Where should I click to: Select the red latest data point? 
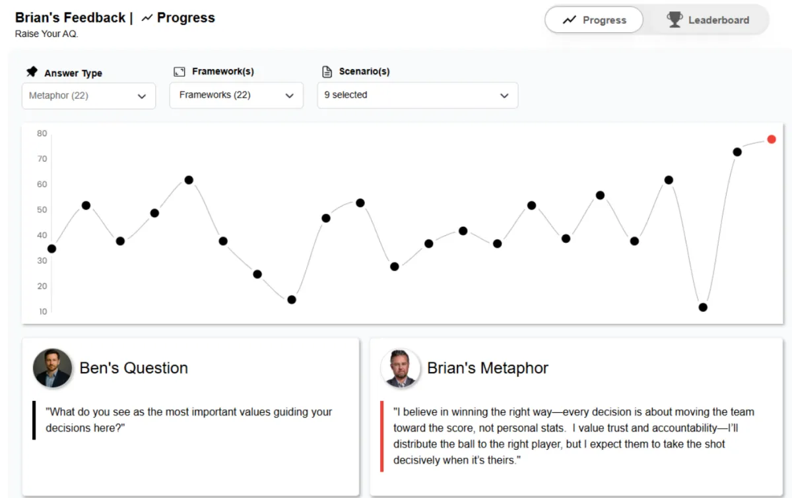(771, 139)
